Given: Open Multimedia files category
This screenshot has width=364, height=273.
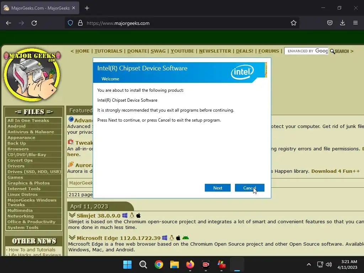Looking at the screenshot, I should [20, 210].
